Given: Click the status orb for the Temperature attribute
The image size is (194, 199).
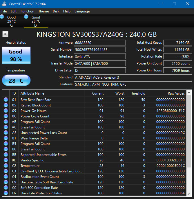Looking at the screenshot, I should (6, 166).
